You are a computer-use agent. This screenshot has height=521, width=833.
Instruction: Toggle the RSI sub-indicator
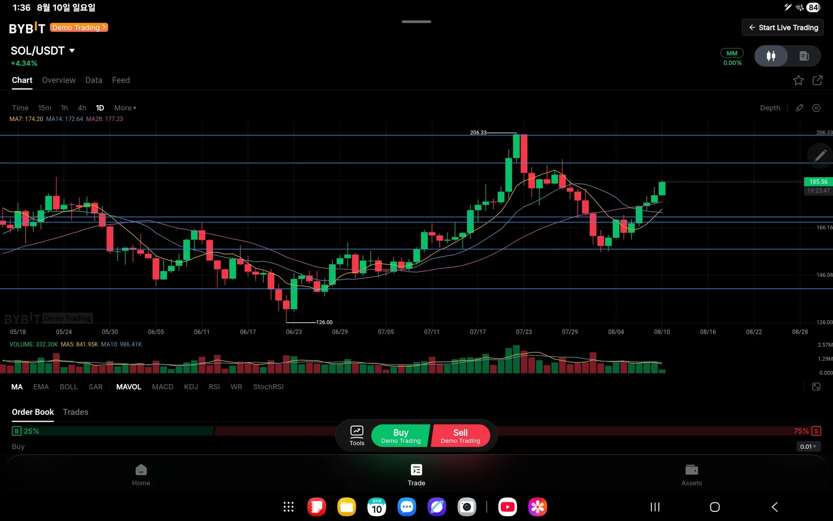click(x=214, y=387)
